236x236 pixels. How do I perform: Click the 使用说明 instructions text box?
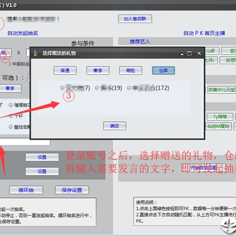(x=185, y=211)
